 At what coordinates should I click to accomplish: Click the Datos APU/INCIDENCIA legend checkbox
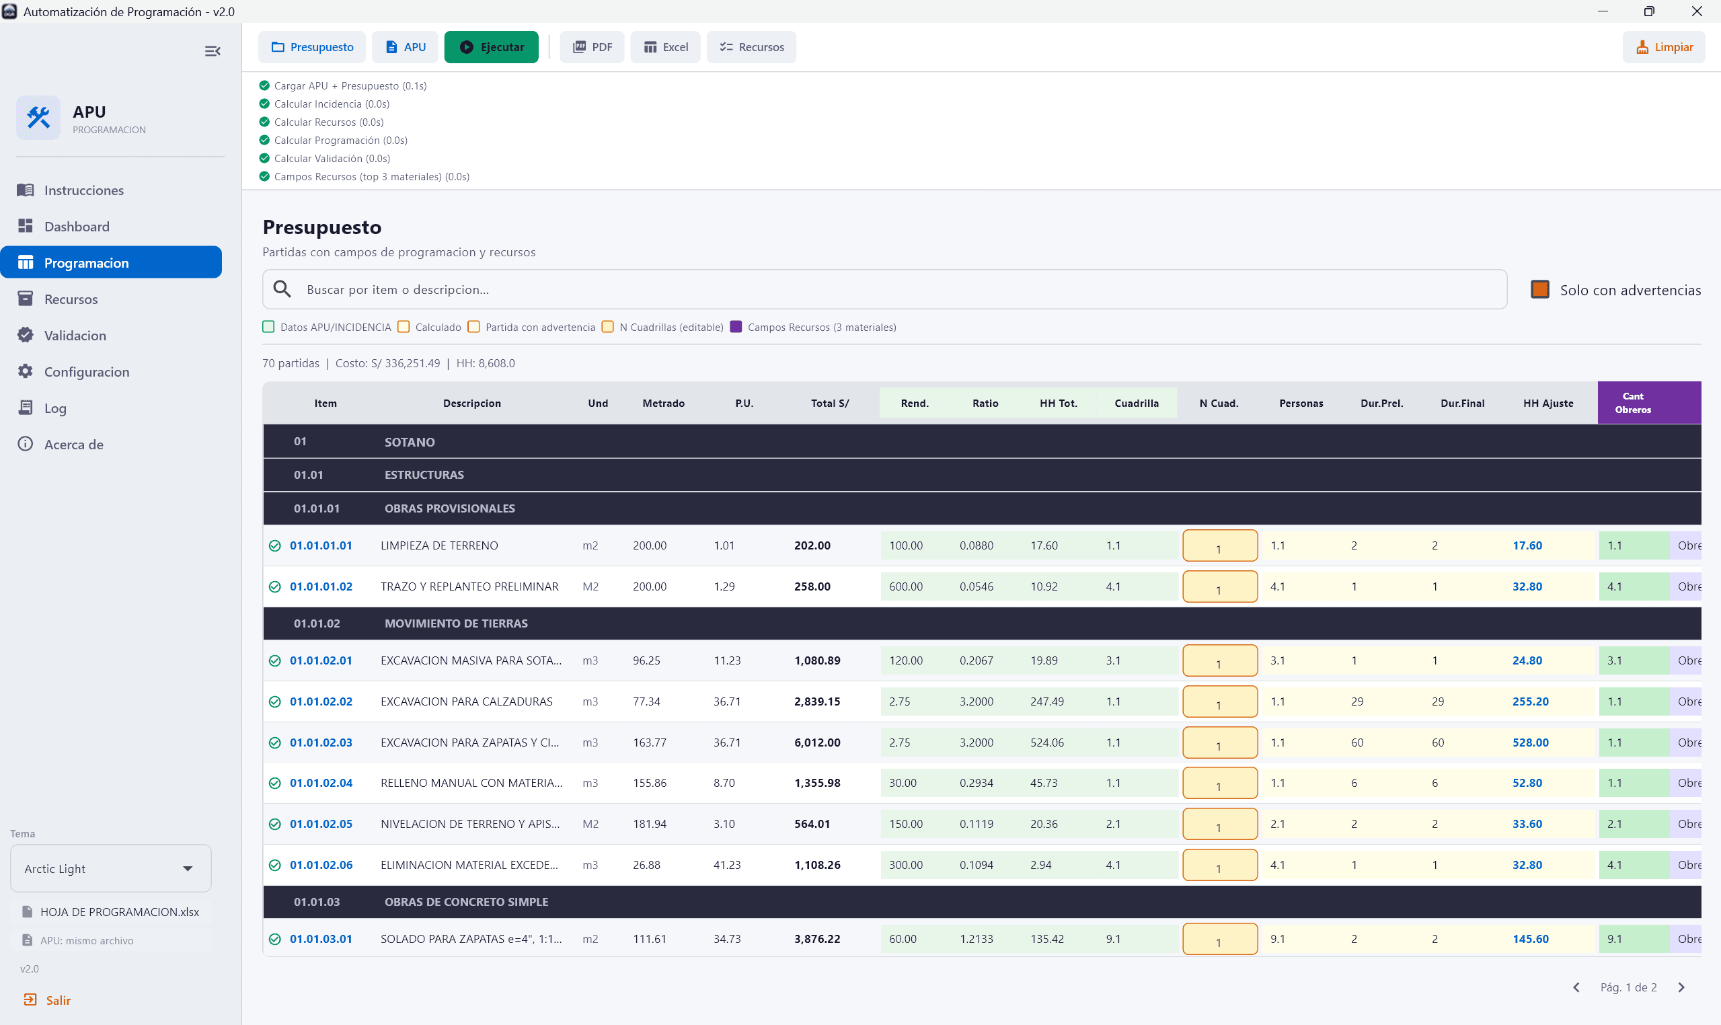tap(268, 327)
